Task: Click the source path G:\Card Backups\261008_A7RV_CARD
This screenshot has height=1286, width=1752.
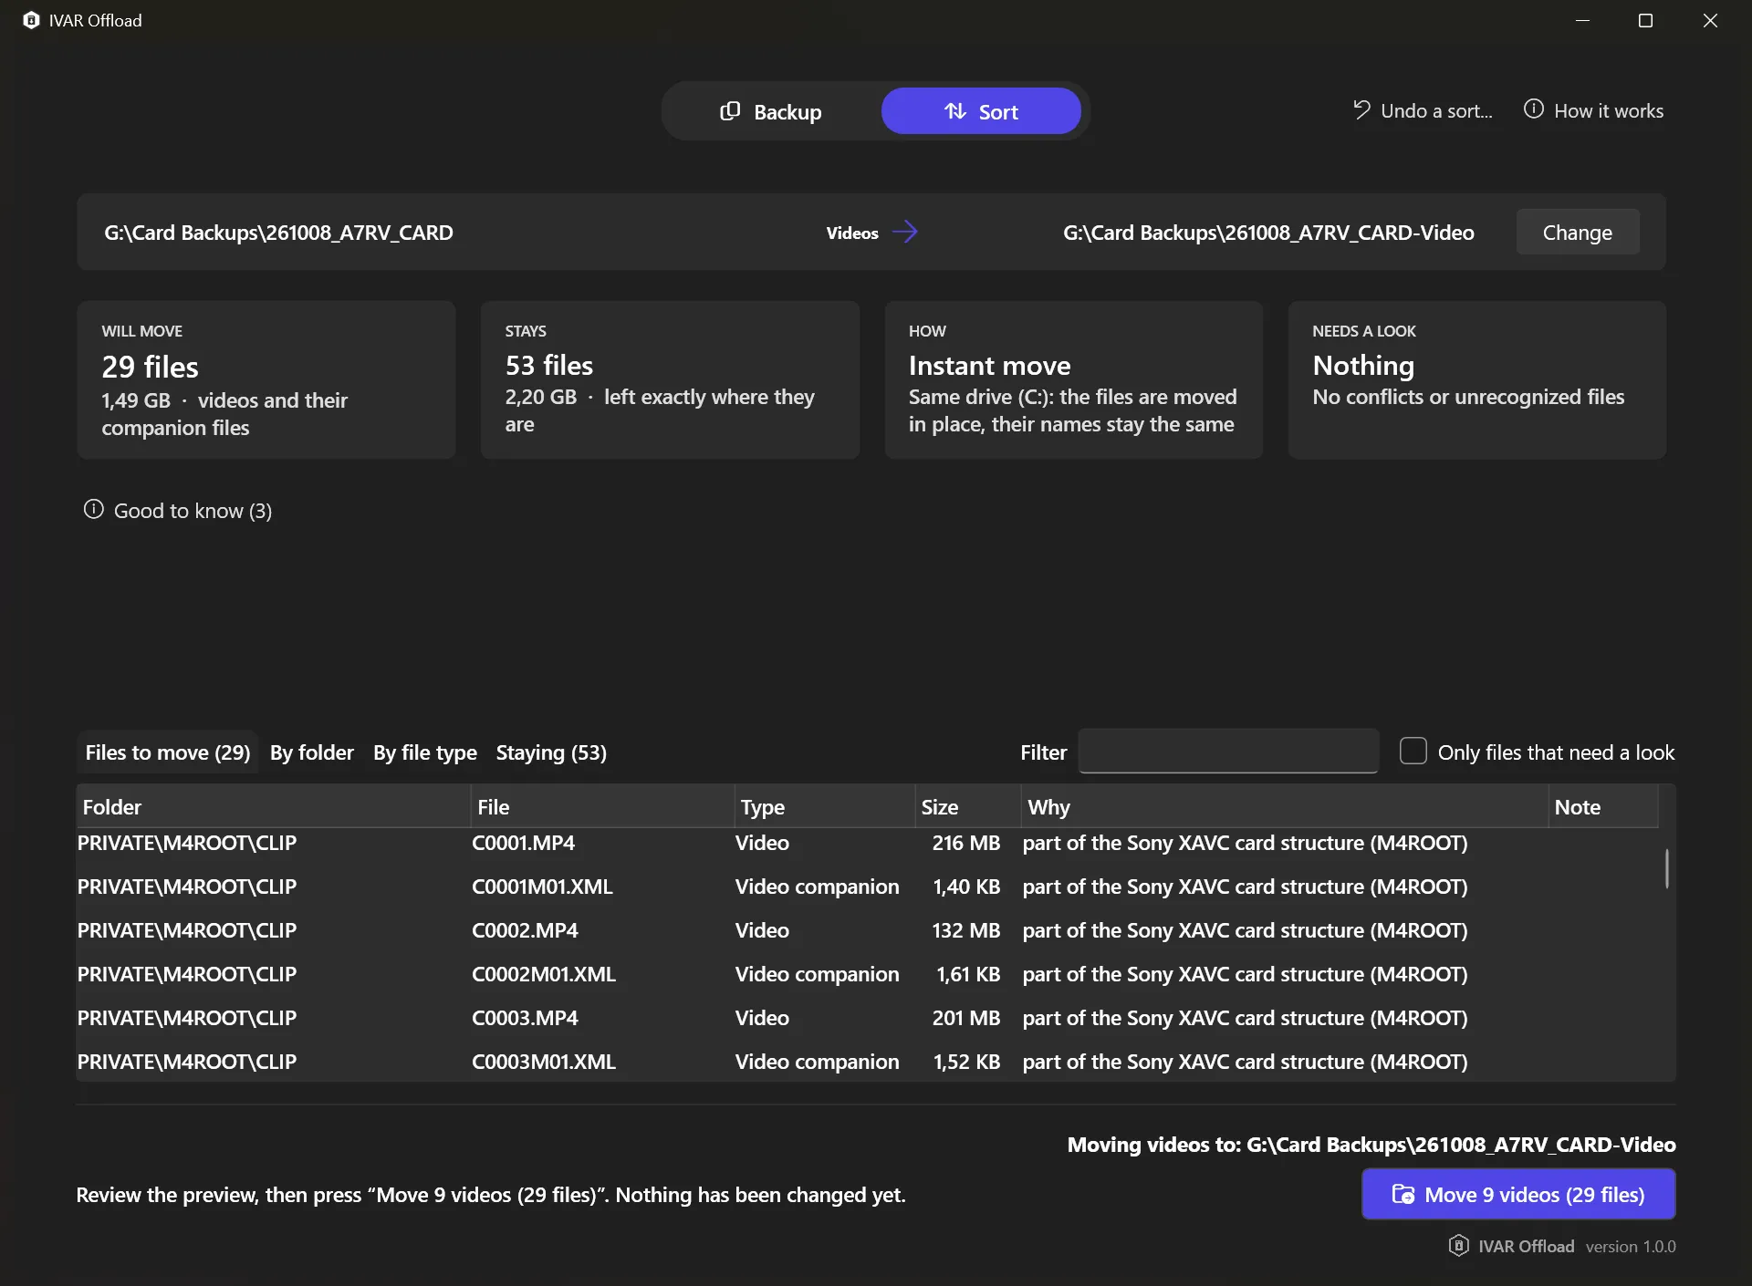Action: click(278, 233)
